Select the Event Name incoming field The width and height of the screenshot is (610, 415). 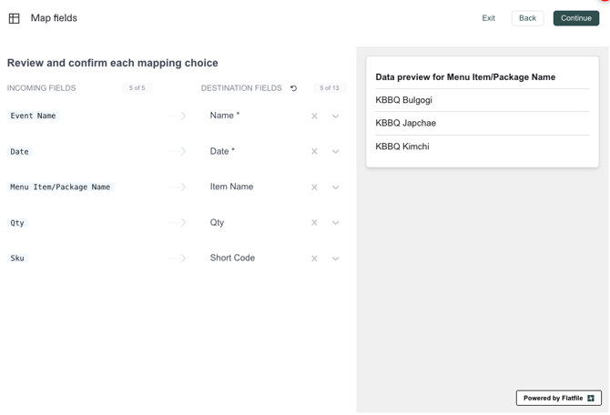(34, 116)
